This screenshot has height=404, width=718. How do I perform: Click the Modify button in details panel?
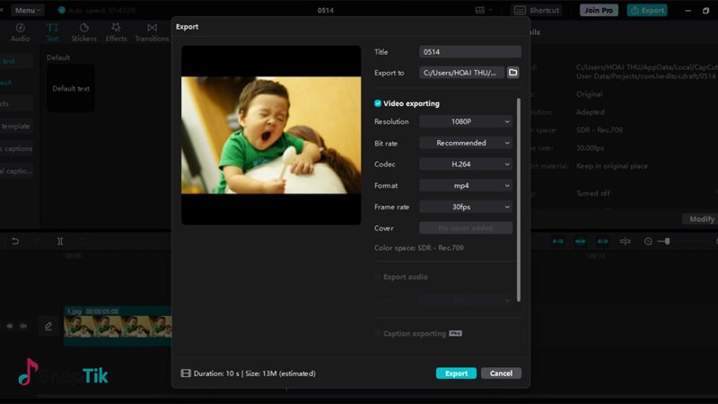[701, 219]
